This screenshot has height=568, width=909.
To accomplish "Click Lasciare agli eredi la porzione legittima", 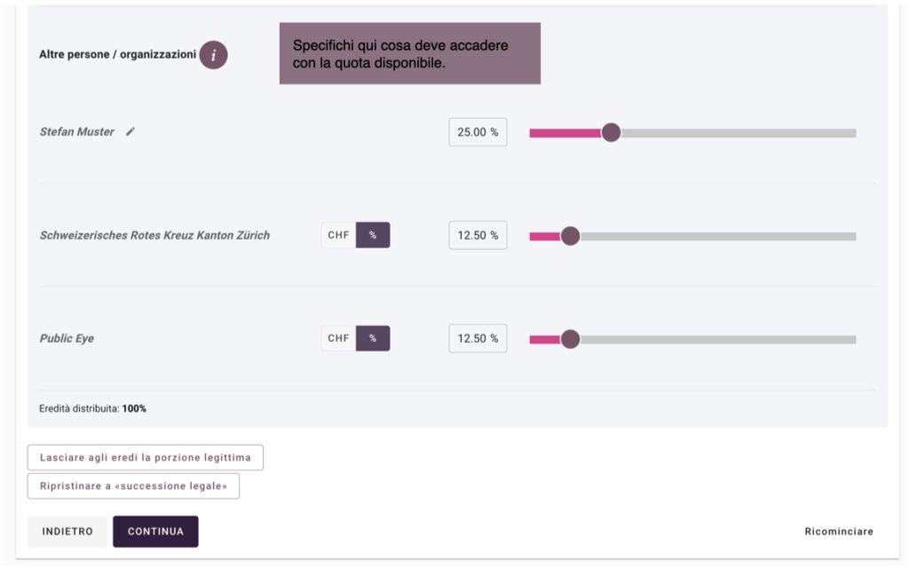I will coord(146,458).
